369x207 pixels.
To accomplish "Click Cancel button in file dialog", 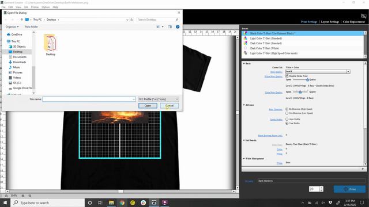I will pos(170,106).
